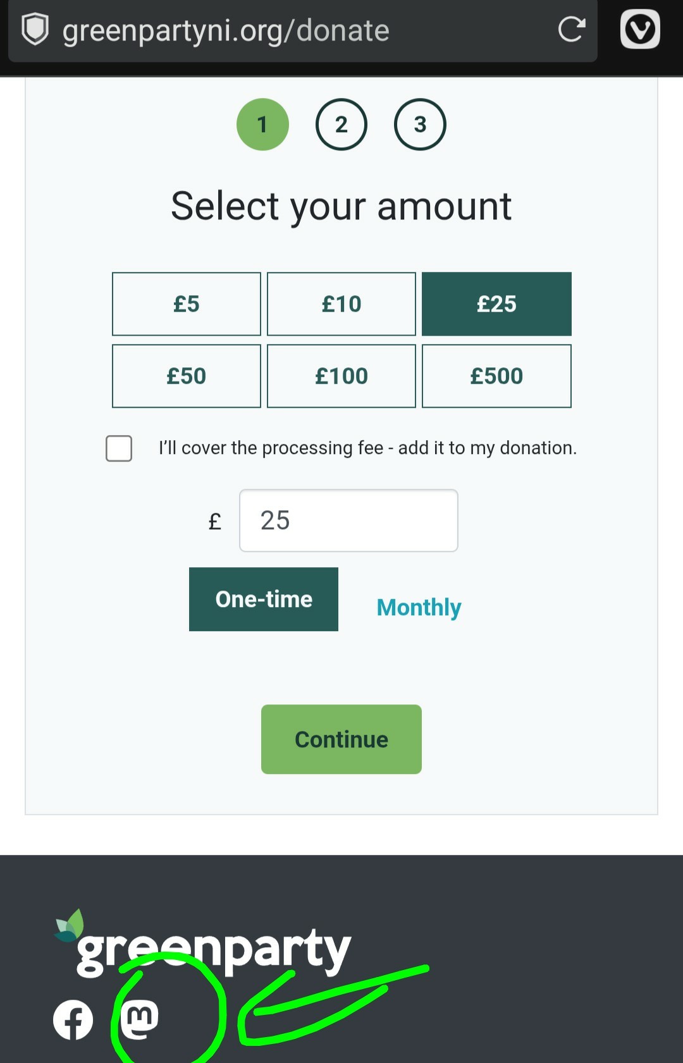
Task: Switch to Monthly donation frequency
Action: tap(419, 607)
